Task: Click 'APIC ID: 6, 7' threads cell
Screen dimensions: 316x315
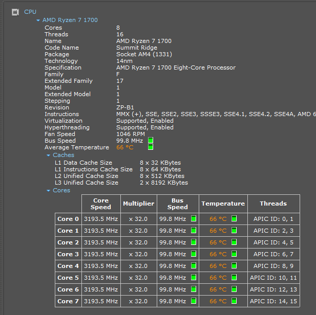Action: (x=273, y=254)
